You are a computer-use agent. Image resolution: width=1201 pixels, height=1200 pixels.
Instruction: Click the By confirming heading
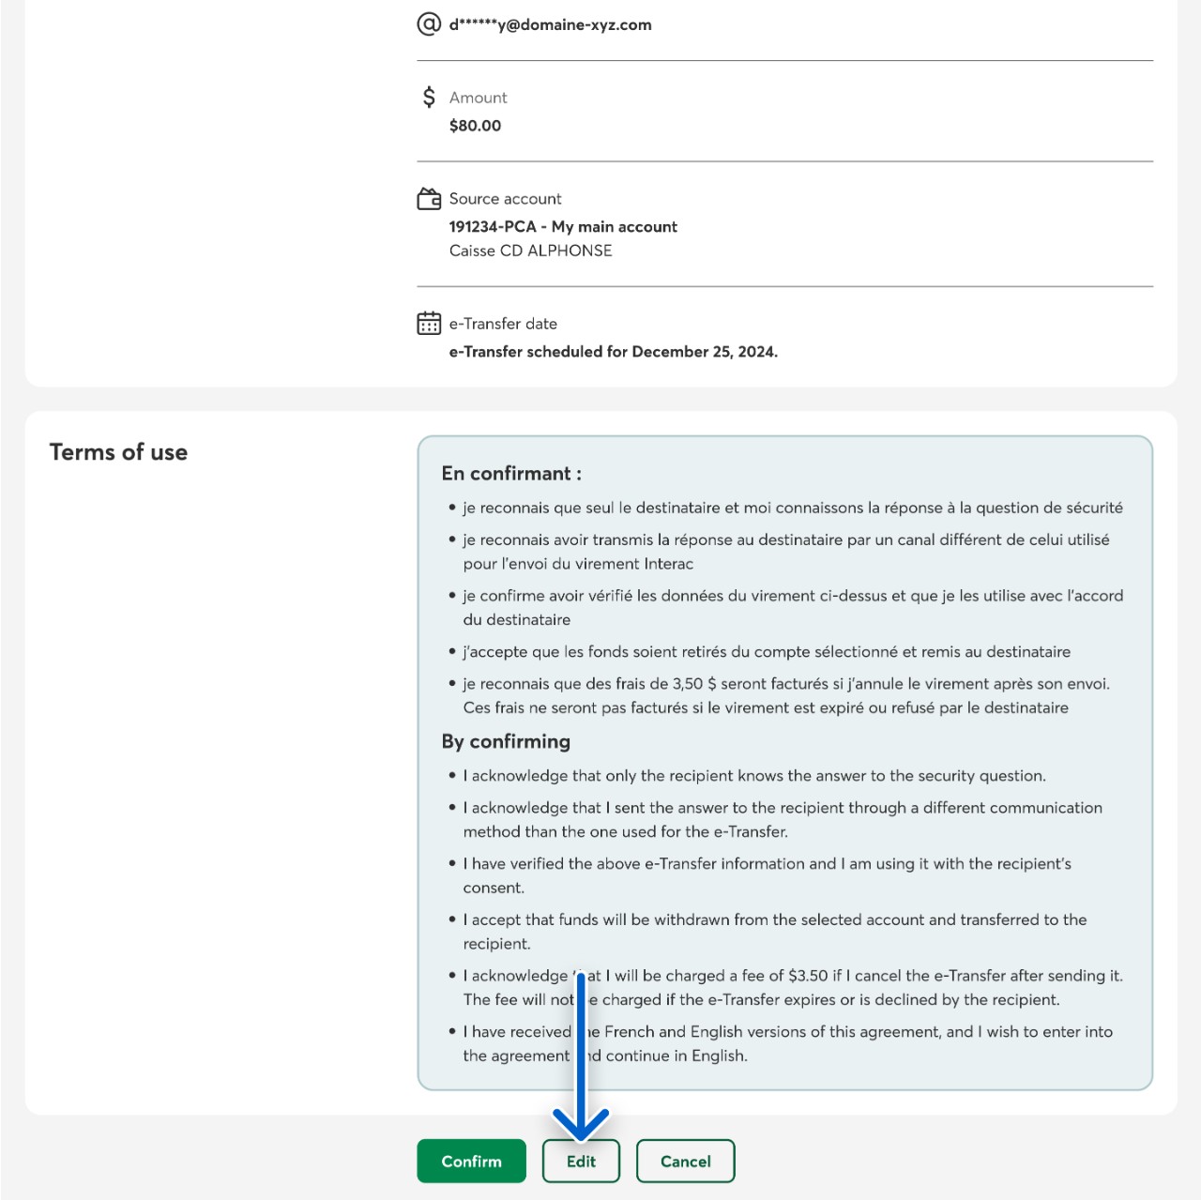tap(506, 741)
